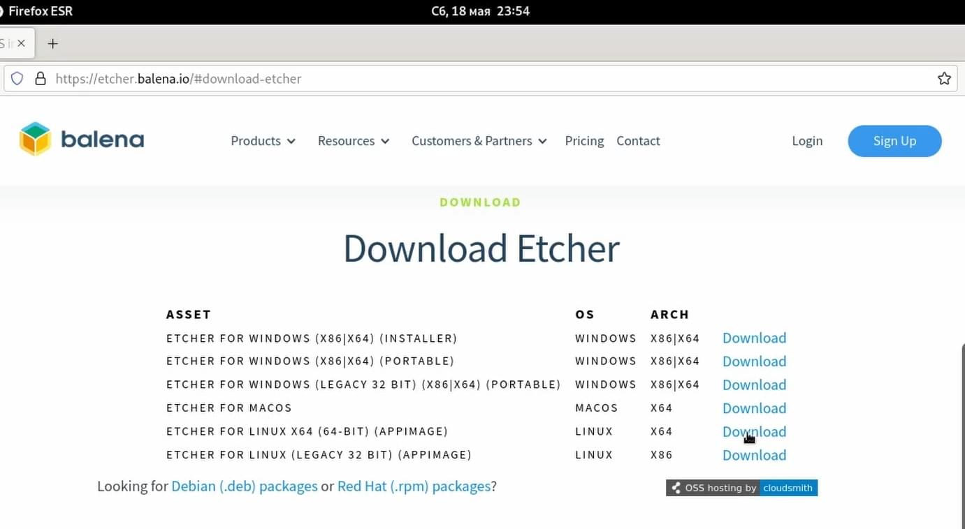Viewport: 965px width, 529px height.
Task: Download Etcher for macOS
Action: click(x=754, y=408)
